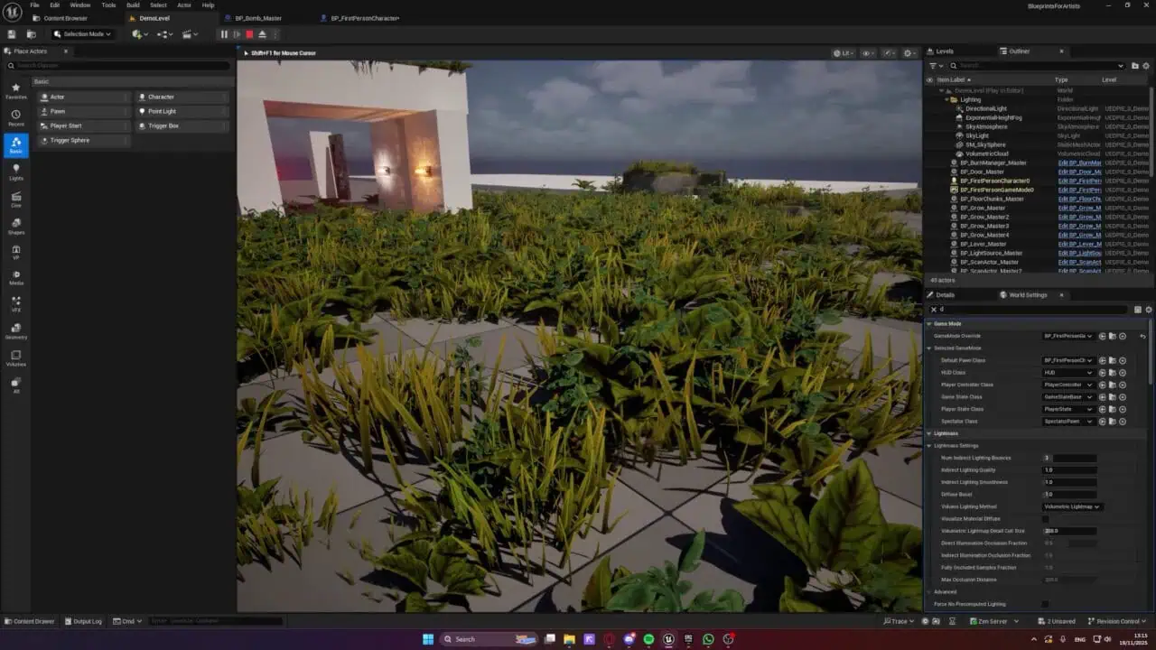Toggle the Visualize Material Diffuse checkbox

(x=1046, y=519)
